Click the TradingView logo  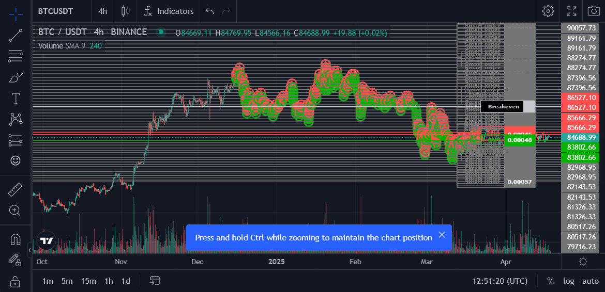[x=47, y=241]
